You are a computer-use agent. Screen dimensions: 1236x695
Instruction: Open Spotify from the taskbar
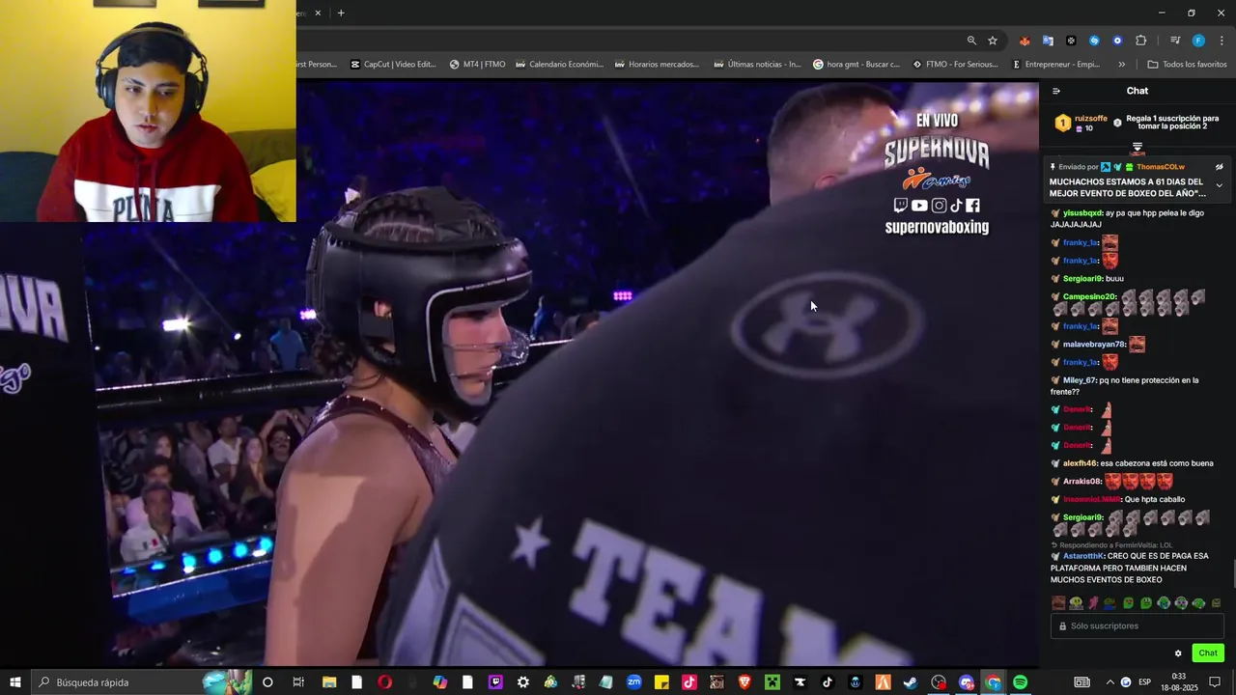[1021, 682]
